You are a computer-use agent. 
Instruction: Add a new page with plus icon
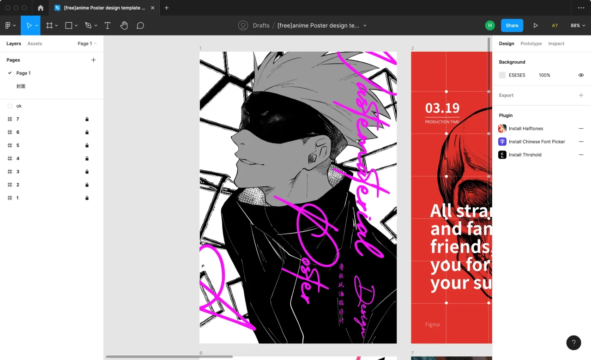coord(94,60)
